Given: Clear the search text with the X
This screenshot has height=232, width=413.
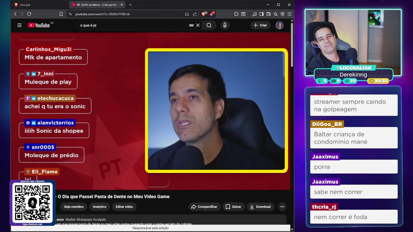Looking at the screenshot, I should [198, 25].
